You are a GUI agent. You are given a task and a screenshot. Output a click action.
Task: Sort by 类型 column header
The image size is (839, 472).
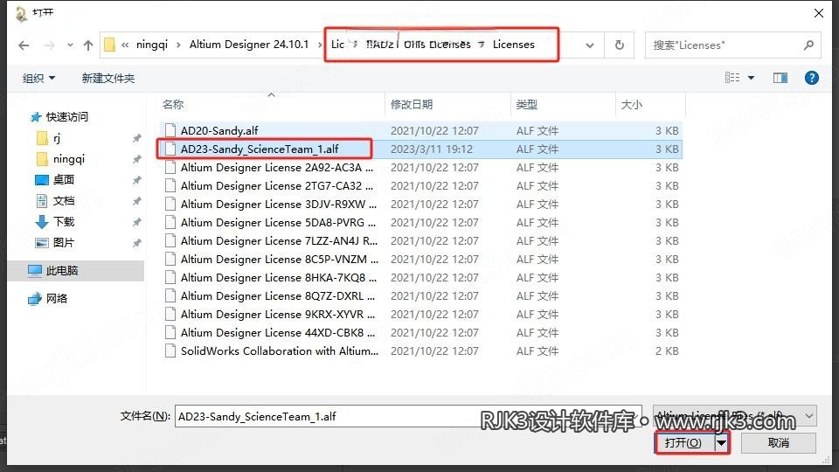526,104
